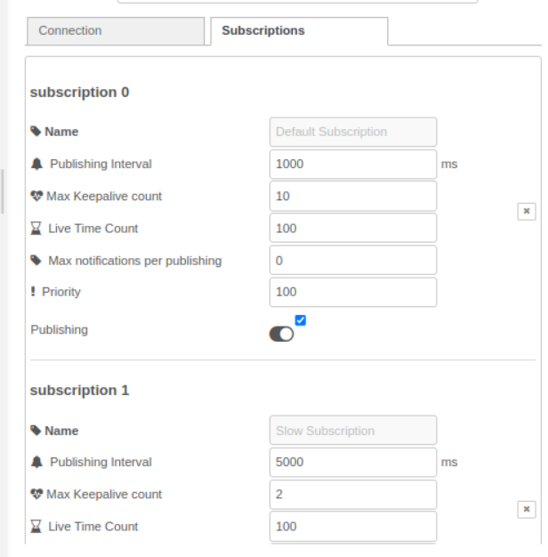Focus the Priority input field for subscription 0

(x=352, y=292)
